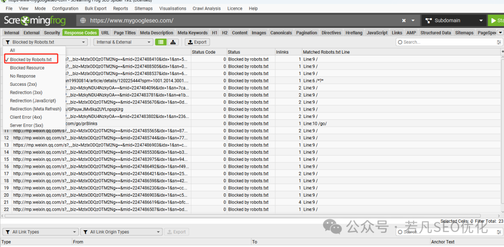
Task: Open the All Link Origin Types dropdown
Action: pyautogui.click(x=121, y=232)
